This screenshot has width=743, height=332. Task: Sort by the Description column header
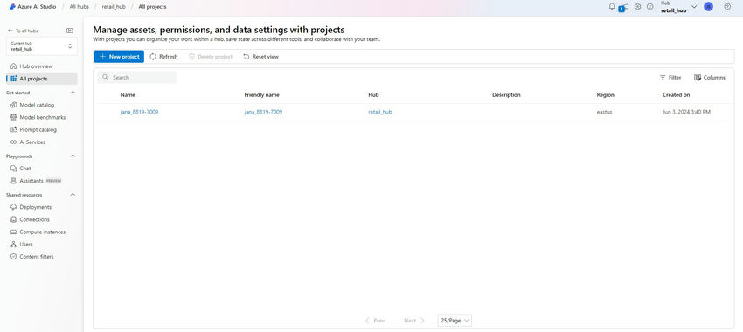coord(506,94)
